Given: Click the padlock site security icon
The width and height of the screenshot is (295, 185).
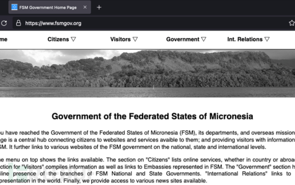Looking at the screenshot, I should coord(19,23).
